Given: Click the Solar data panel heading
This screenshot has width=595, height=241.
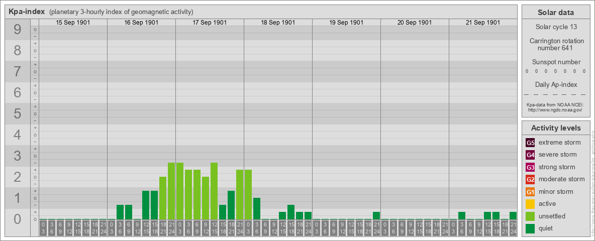Looking at the screenshot, I should pyautogui.click(x=556, y=13).
